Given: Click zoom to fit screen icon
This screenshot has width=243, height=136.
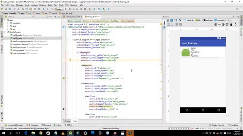Looking at the screenshot, I should pyautogui.click(x=227, y=25).
